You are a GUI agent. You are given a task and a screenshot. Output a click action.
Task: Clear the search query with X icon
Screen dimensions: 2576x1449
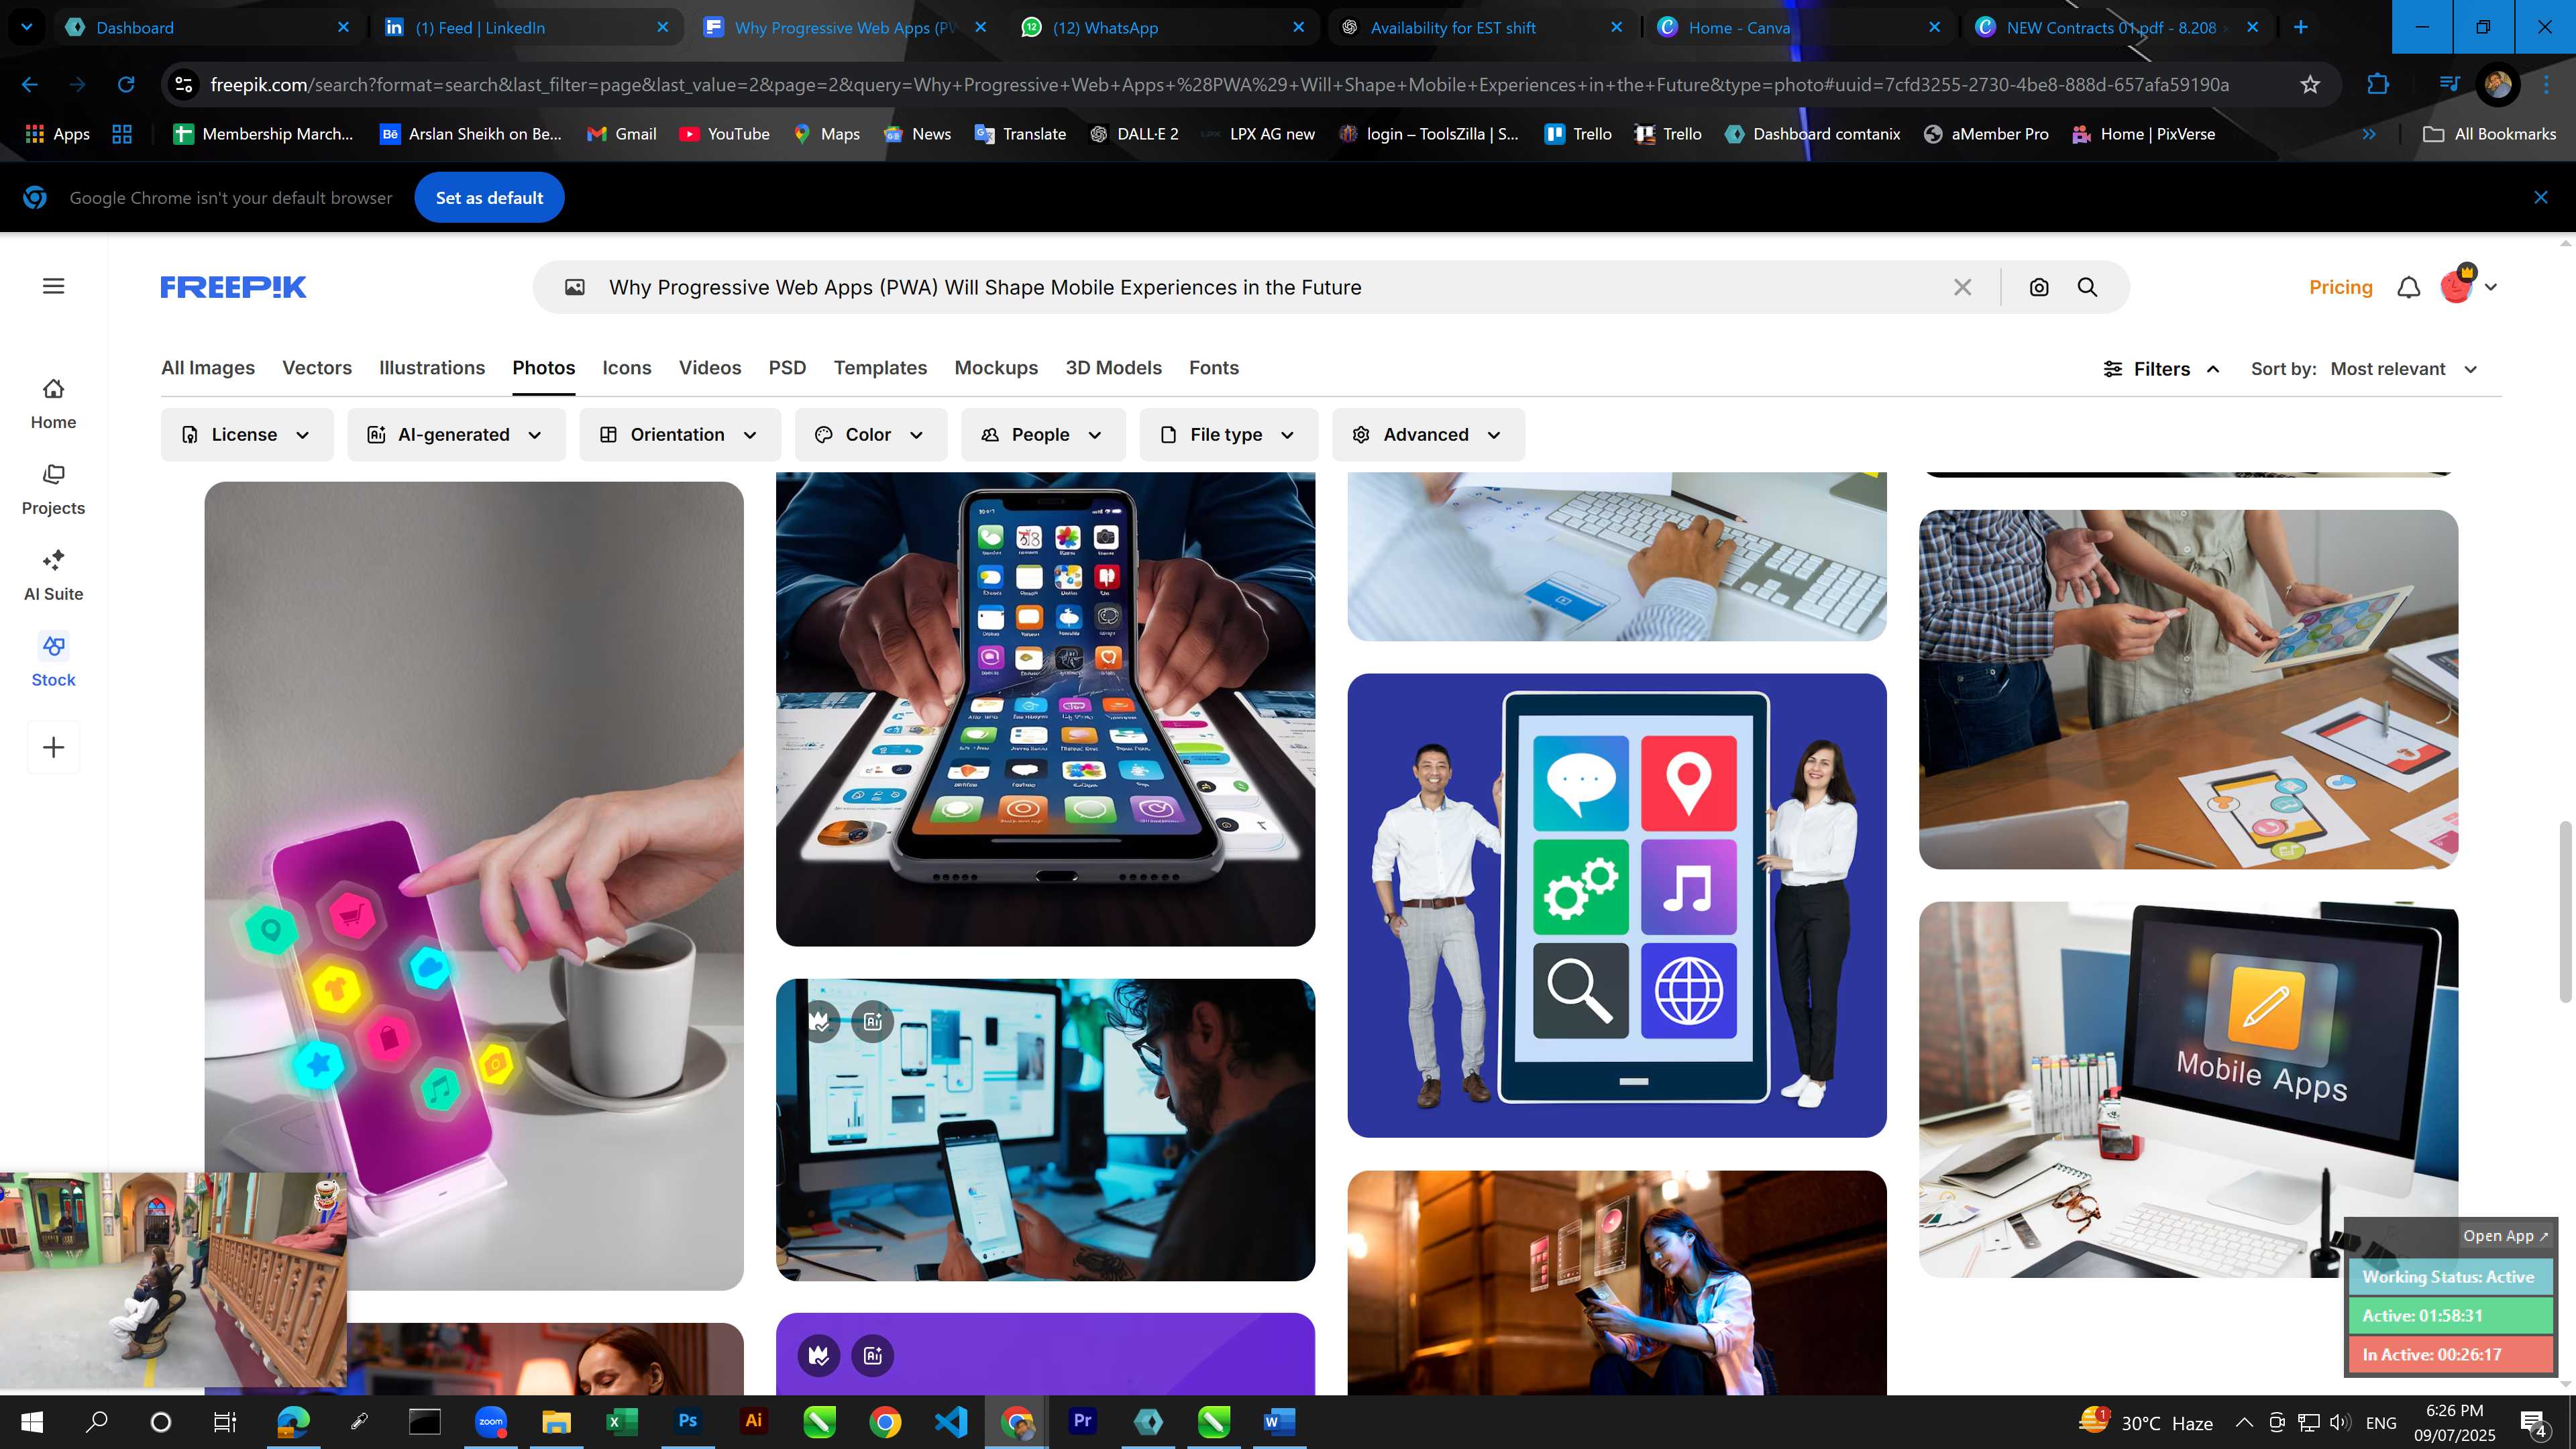[1962, 287]
